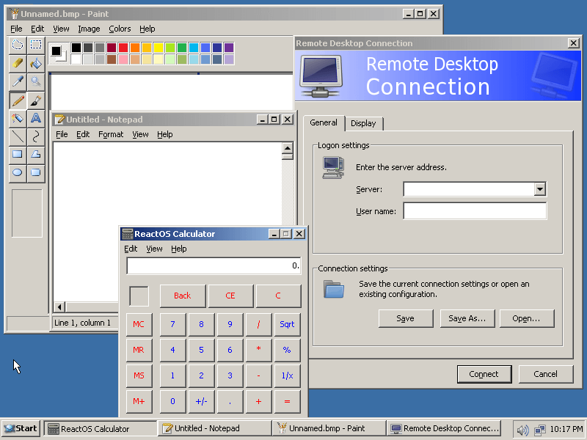Viewport: 587px width, 440px height.
Task: Click Notepad's horizontal scrollbar left arrow
Action: 59,307
